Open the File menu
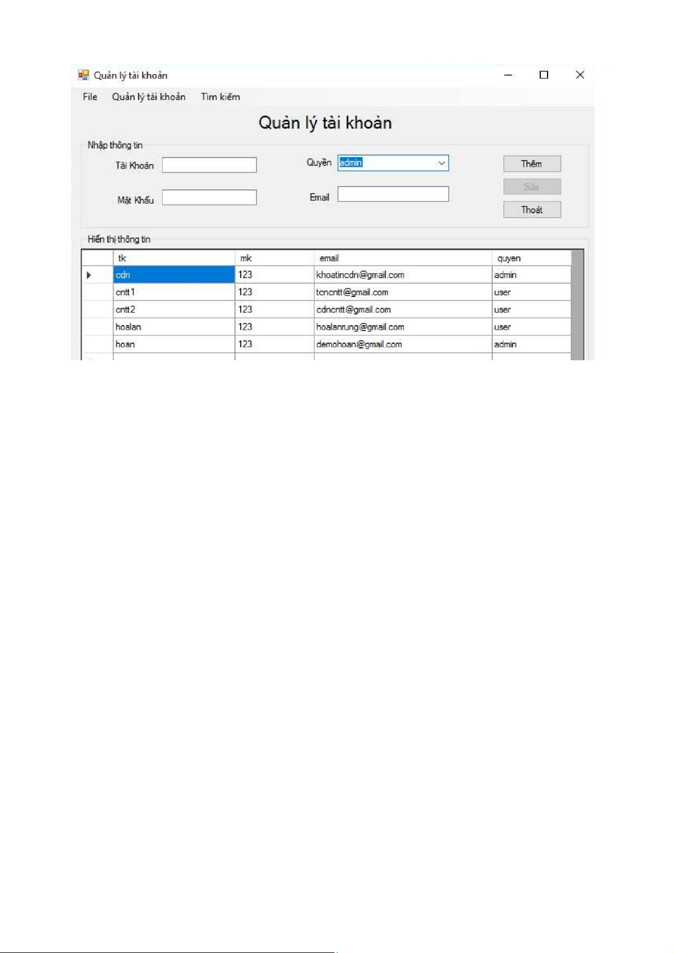Screen dimensions: 673x953 click(x=90, y=97)
